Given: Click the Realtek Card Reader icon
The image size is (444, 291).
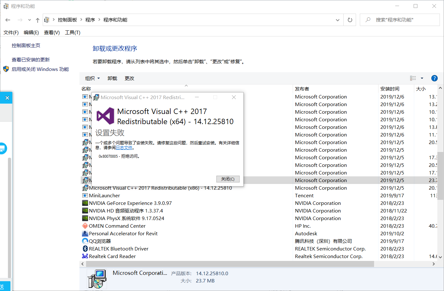Looking at the screenshot, I should pos(85,256).
